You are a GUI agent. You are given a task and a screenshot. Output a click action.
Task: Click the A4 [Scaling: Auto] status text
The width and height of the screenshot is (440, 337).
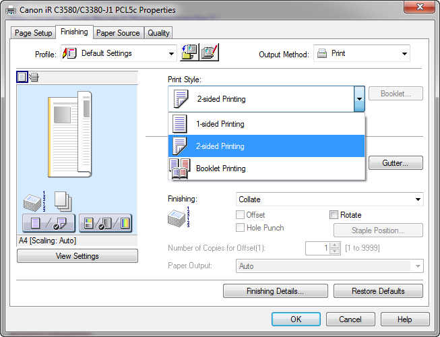point(47,241)
